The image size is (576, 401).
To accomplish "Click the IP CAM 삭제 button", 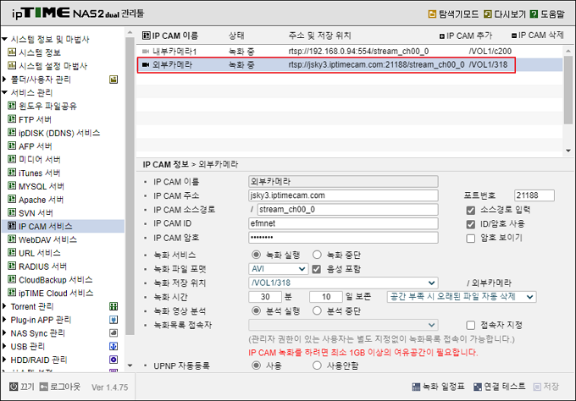I will (537, 36).
